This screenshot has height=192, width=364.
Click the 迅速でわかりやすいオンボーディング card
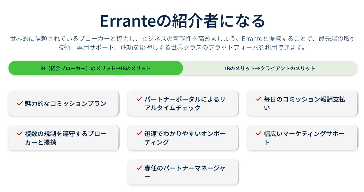point(183,138)
